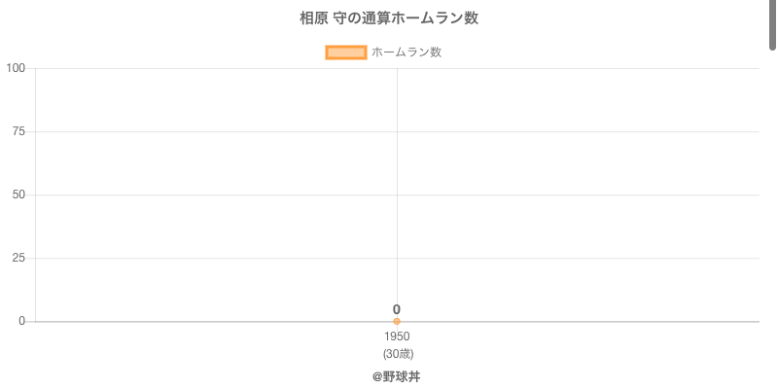Click the 100 y-axis tick label
Image resolution: width=778 pixels, height=389 pixels.
pos(16,68)
